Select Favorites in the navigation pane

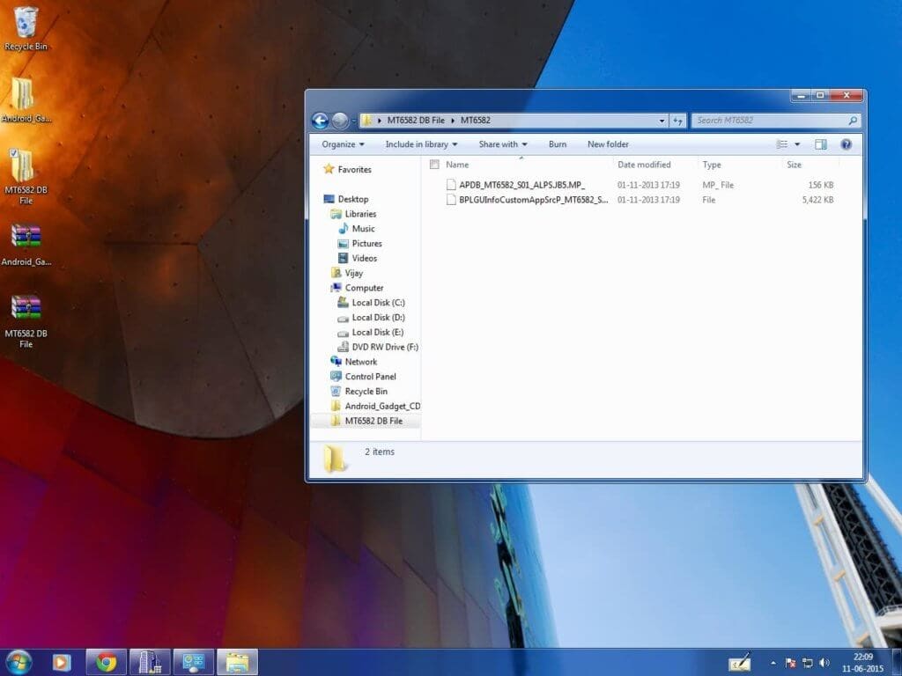(x=347, y=170)
